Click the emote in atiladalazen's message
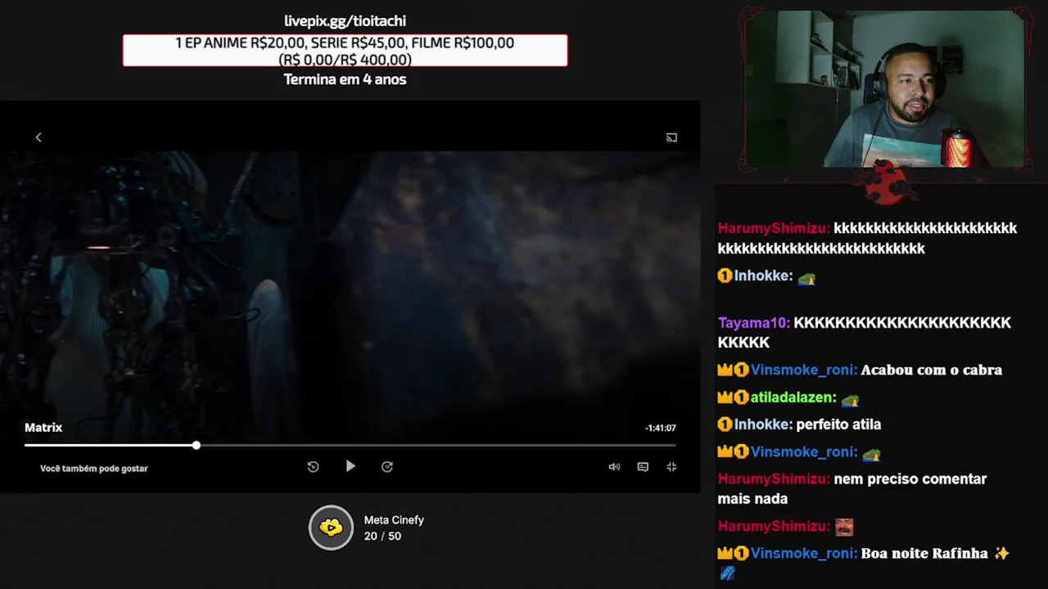This screenshot has height=589, width=1048. (850, 398)
